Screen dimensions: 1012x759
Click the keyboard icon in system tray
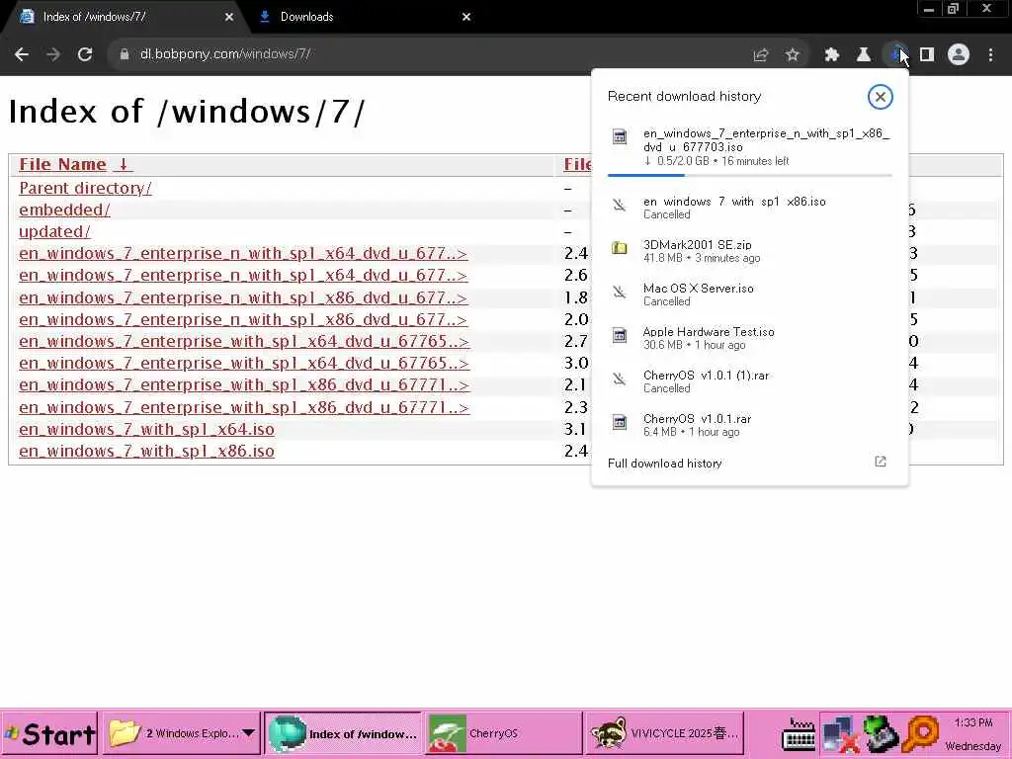pyautogui.click(x=799, y=734)
